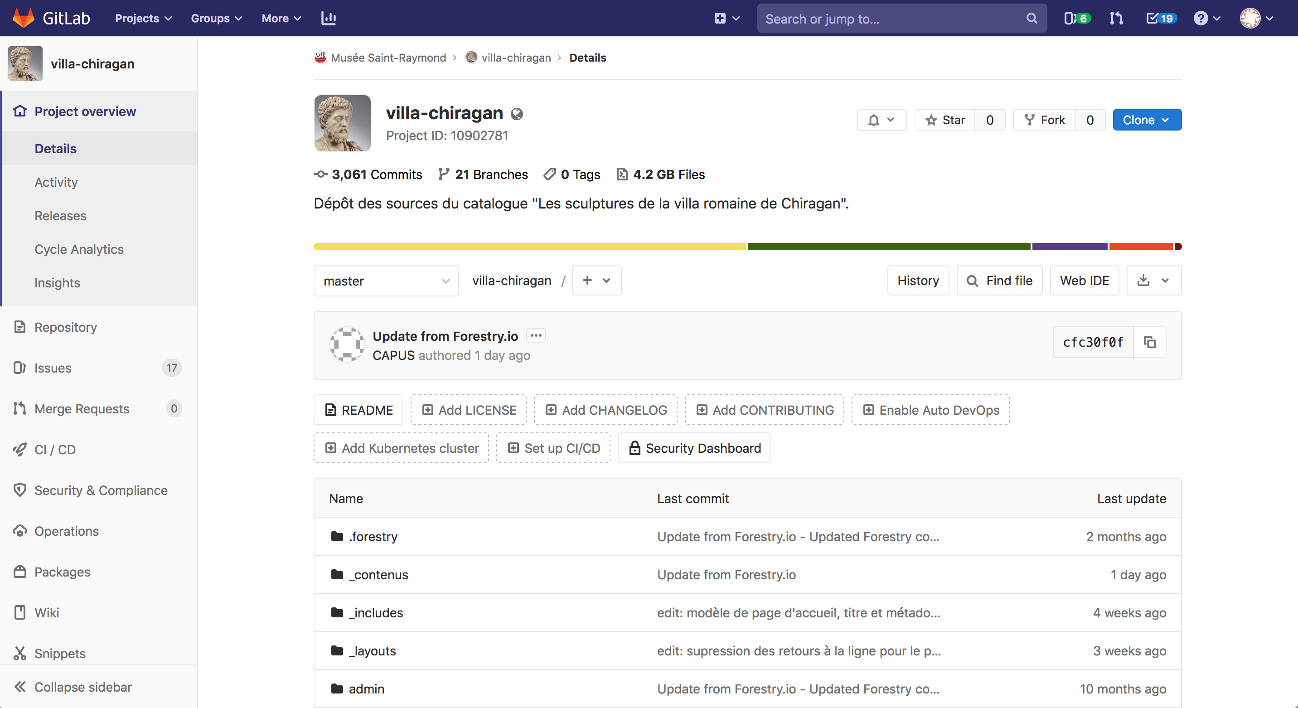Click the Web IDE button
The height and width of the screenshot is (708, 1298).
click(x=1084, y=280)
